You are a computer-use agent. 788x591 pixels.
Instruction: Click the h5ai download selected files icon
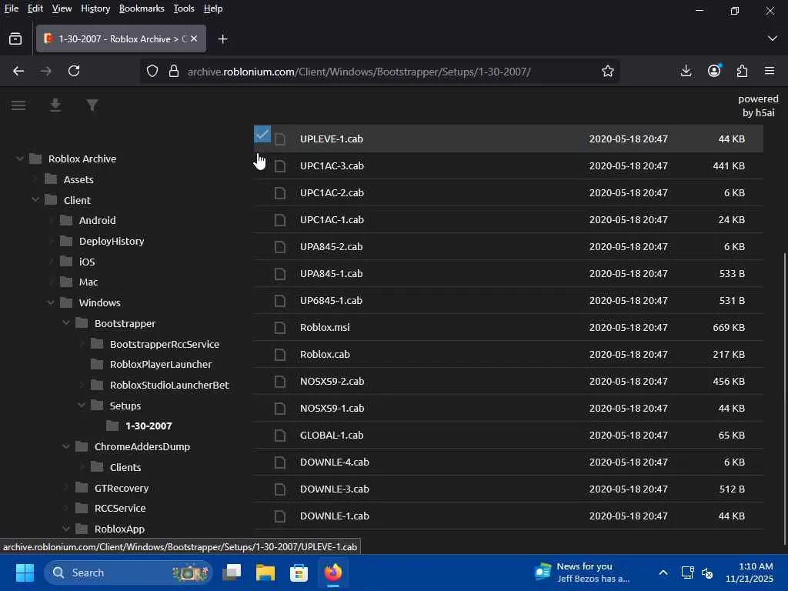(55, 105)
